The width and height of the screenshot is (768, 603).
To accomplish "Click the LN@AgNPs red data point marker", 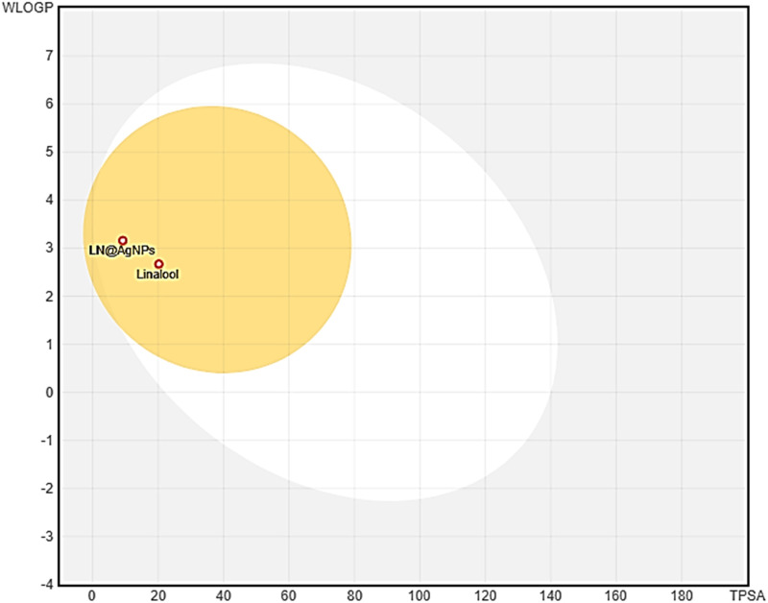I will [x=123, y=240].
